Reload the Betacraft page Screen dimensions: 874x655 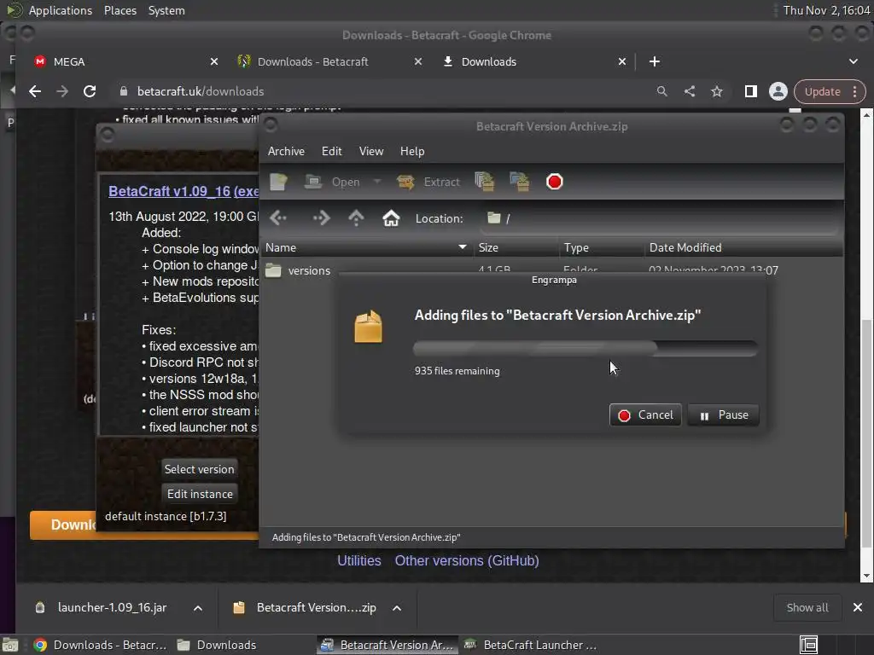(89, 91)
